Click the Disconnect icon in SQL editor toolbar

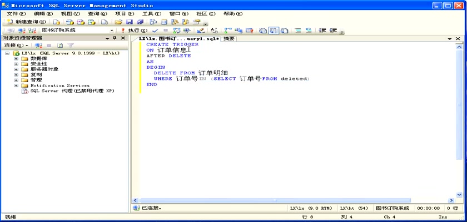[x=22, y=31]
